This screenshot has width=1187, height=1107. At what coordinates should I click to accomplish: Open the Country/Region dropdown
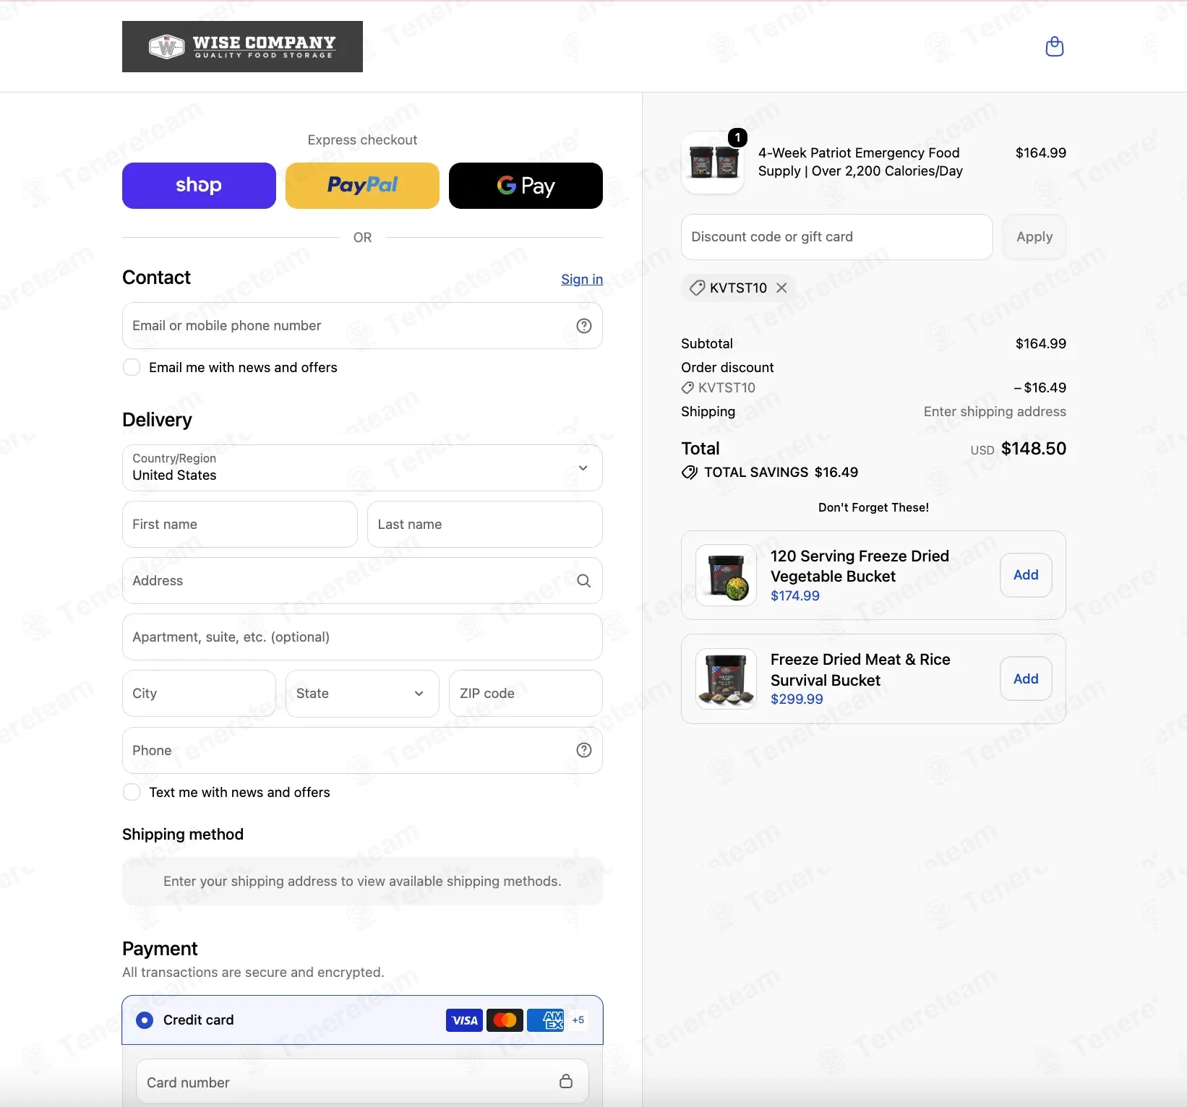pyautogui.click(x=362, y=468)
